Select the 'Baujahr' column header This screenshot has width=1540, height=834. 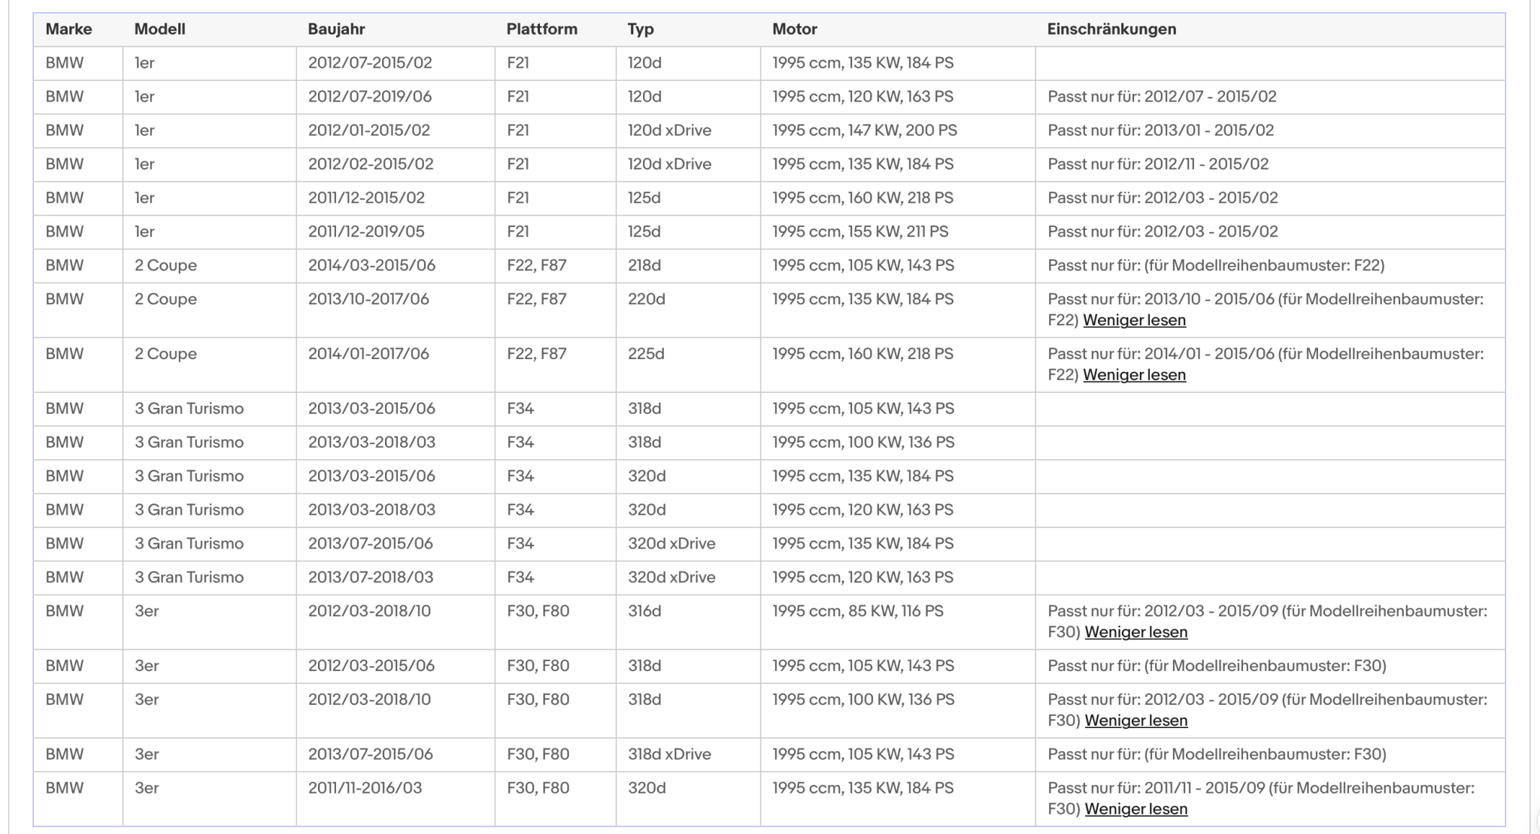(x=336, y=29)
